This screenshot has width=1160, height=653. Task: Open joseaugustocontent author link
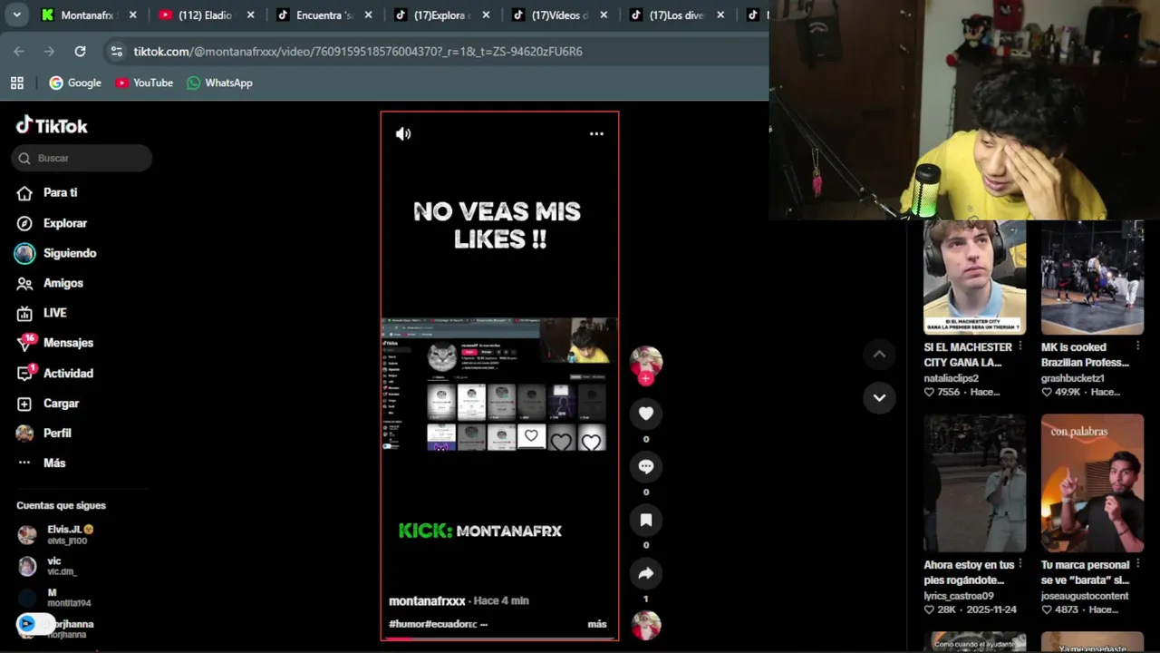(x=1085, y=596)
